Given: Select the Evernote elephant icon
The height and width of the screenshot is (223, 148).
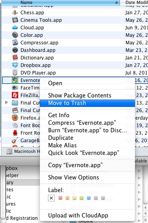Looking at the screenshot, I should [x=15, y=80].
